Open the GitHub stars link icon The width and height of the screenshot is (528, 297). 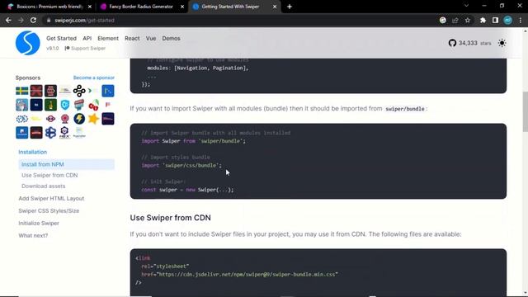(x=452, y=43)
